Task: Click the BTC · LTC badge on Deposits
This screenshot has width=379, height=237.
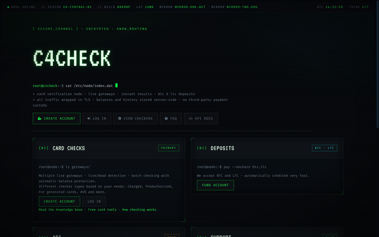Action: (325, 148)
